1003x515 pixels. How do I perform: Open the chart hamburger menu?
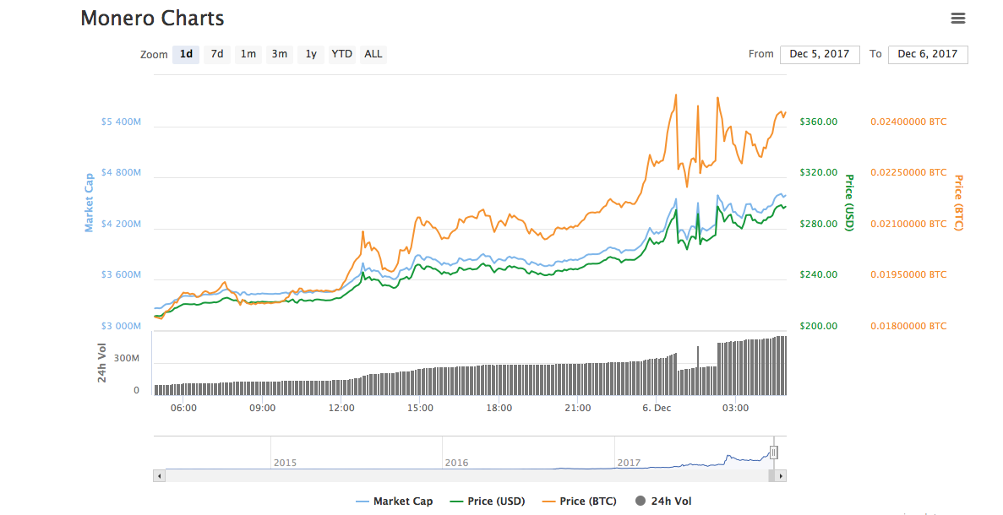pyautogui.click(x=957, y=18)
